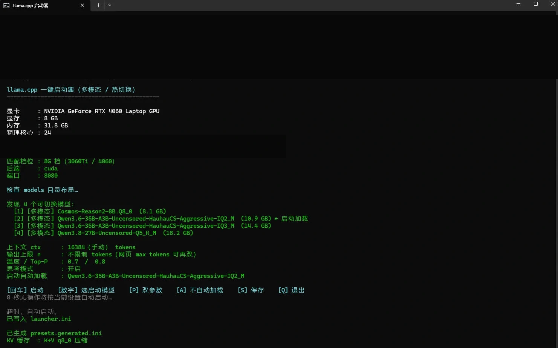Minimize the terminal window
Screen dimensions: 558x348
click(518, 4)
